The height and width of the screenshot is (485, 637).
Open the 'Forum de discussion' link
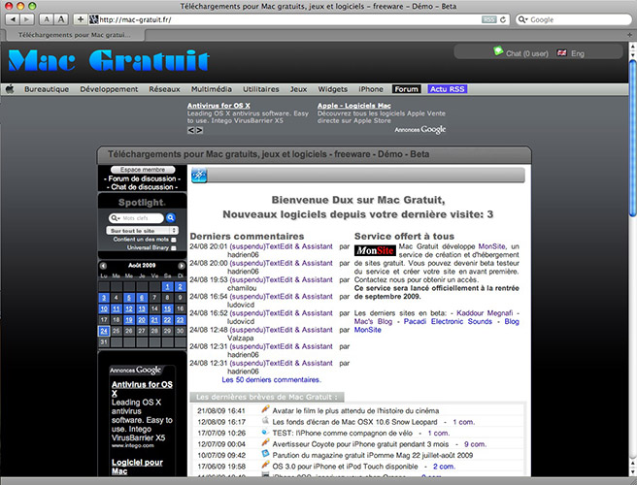tap(142, 178)
